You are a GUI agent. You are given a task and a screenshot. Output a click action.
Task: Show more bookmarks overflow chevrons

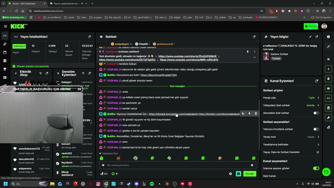[x=304, y=17]
